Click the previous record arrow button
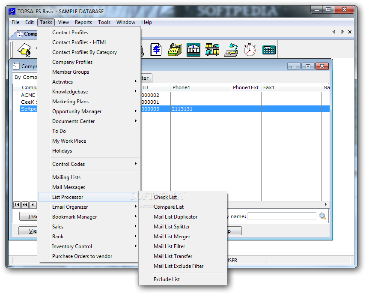This screenshot has width=366, height=294. 33,205
